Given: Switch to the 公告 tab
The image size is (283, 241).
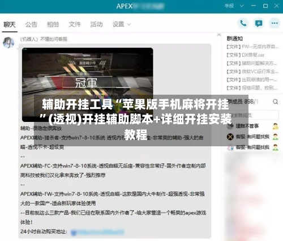Looking at the screenshot, I should click(x=31, y=24).
